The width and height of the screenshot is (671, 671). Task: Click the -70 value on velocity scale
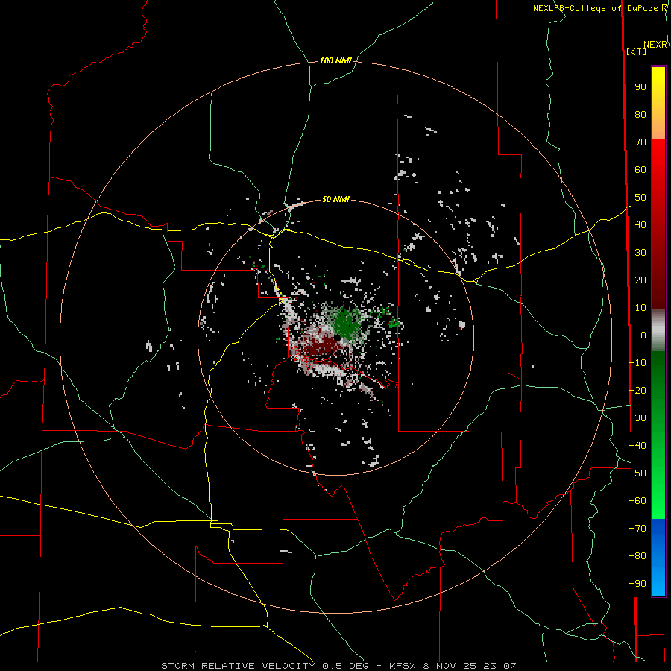click(637, 529)
